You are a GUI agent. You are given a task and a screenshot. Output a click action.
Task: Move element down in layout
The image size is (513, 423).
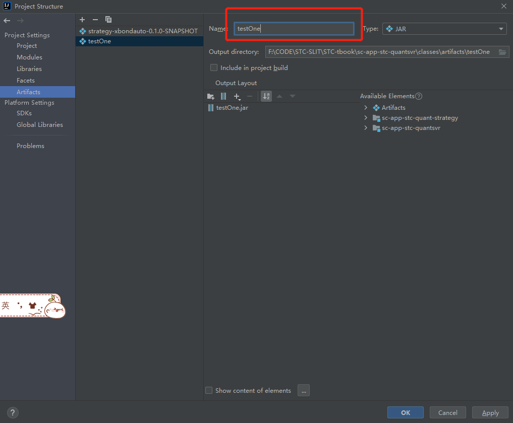293,96
